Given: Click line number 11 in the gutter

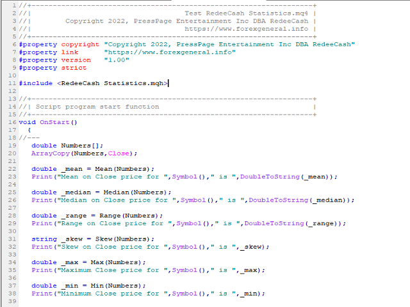Looking at the screenshot, I should [x=12, y=83].
